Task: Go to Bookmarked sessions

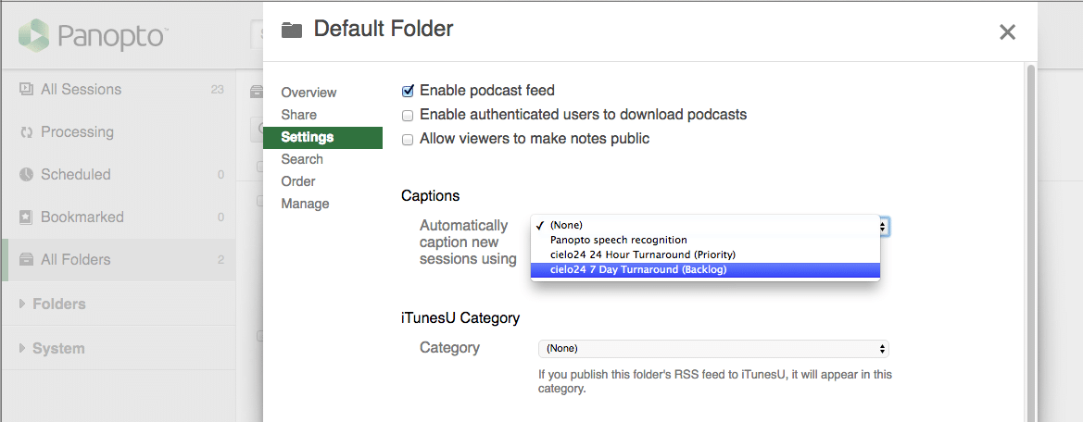Action: pos(119,217)
